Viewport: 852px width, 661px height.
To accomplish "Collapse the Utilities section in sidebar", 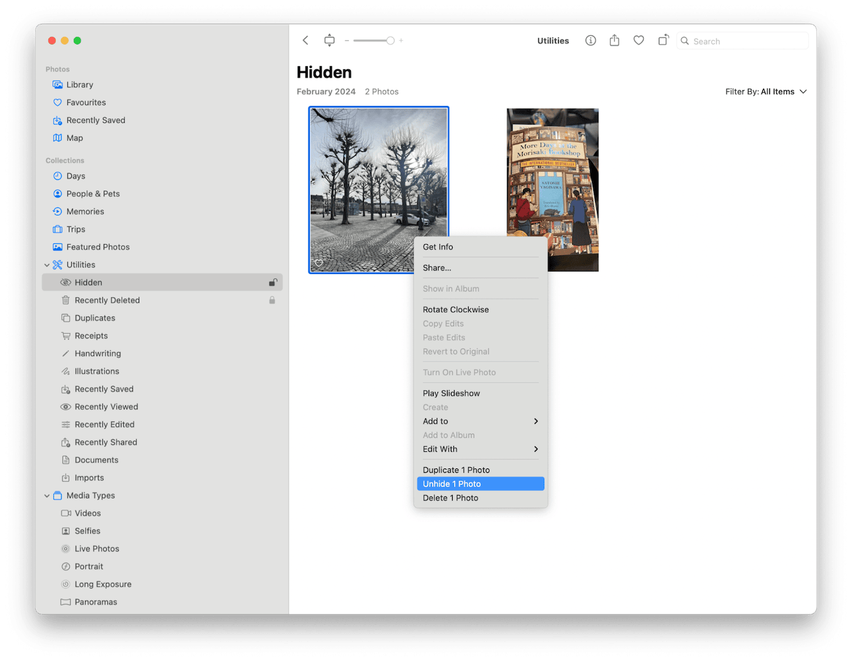I will click(47, 265).
